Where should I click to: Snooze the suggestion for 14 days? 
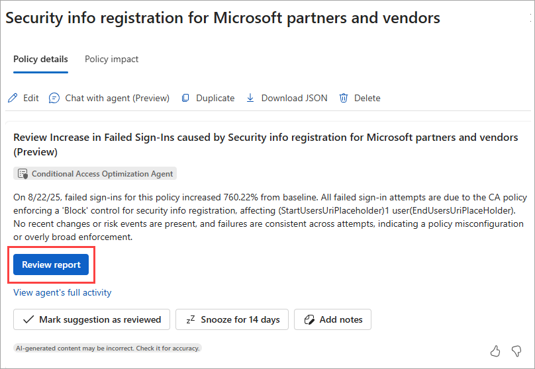click(x=232, y=319)
